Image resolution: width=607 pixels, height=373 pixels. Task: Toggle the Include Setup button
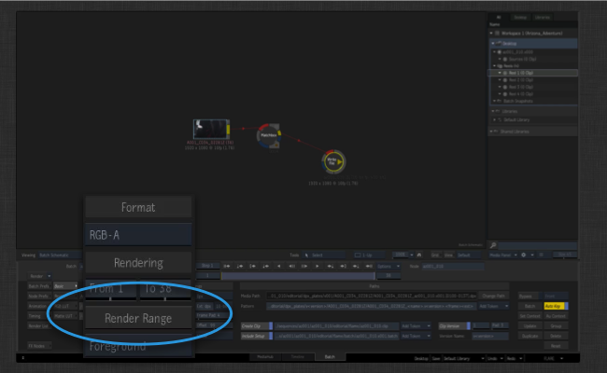point(257,336)
